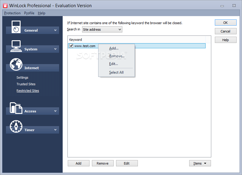Screen dimensions: 242x175
Task: Expand the Timer section chevron
Action: click(55, 130)
